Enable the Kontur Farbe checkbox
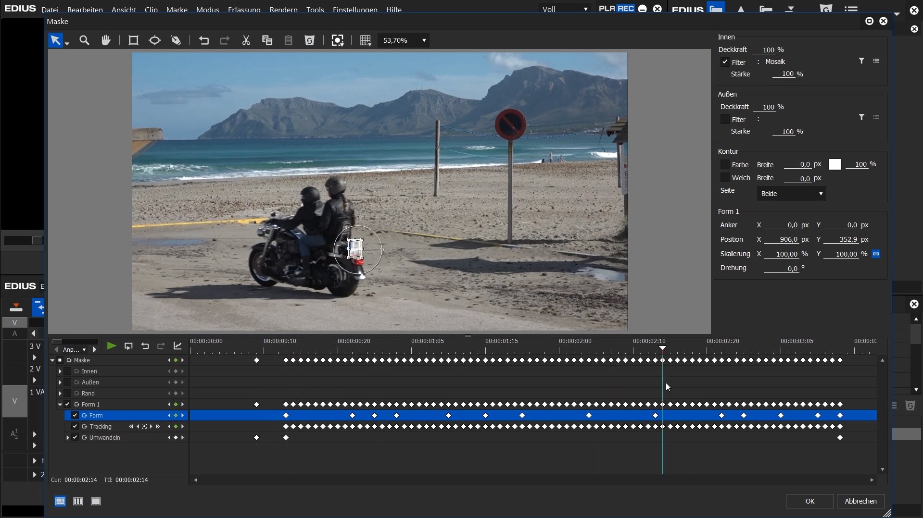The width and height of the screenshot is (923, 518). [x=725, y=164]
